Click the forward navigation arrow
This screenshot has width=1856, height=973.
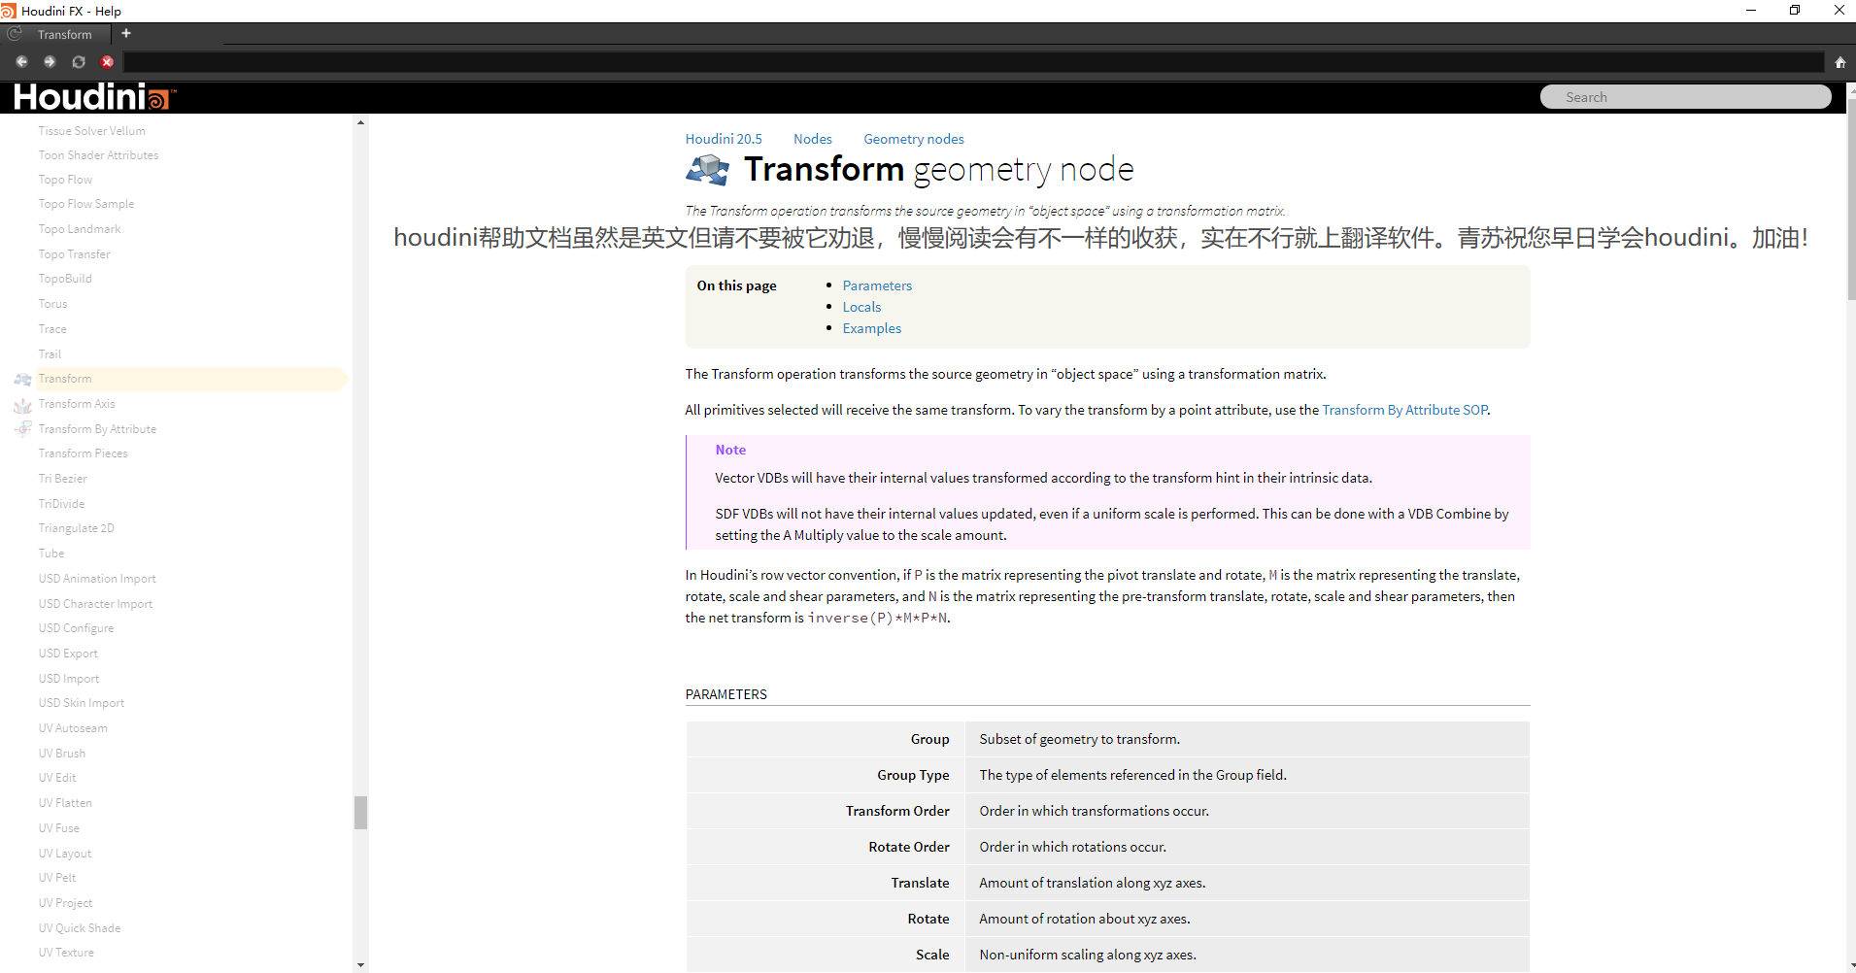point(50,61)
